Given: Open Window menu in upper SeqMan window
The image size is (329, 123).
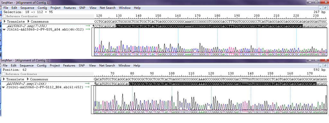Looking at the screenshot, I should [x=125, y=8].
